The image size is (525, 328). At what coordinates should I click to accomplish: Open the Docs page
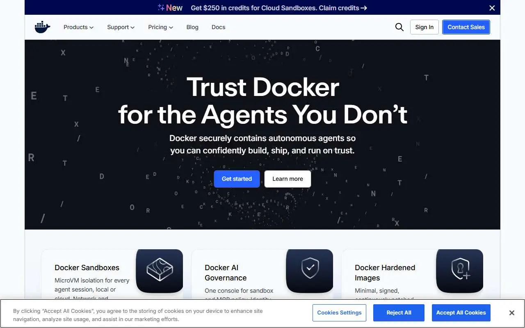point(218,27)
